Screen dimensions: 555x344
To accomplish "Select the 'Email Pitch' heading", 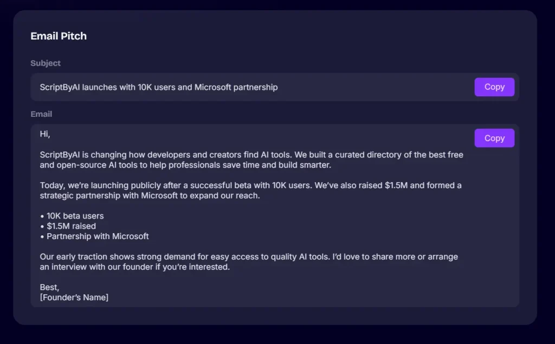I will 59,36.
